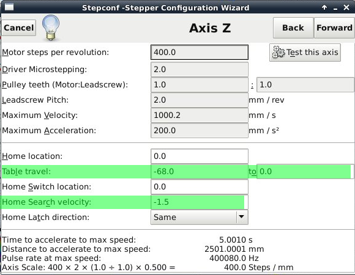
Task: Edit the Maximum Velocity field
Action: 200,116
